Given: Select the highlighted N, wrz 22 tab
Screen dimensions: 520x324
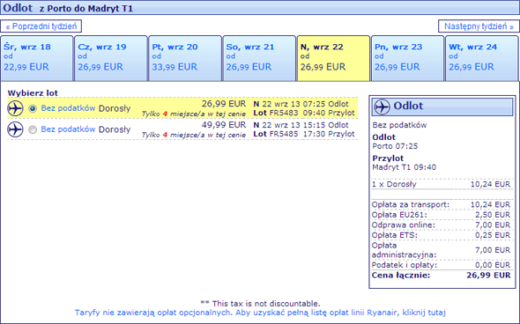Looking at the screenshot, I should click(334, 58).
